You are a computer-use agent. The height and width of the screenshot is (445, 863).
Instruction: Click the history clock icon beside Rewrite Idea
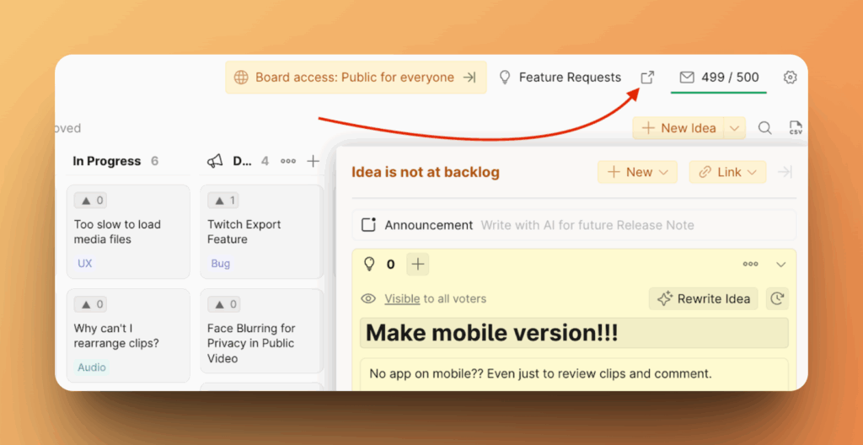(777, 298)
